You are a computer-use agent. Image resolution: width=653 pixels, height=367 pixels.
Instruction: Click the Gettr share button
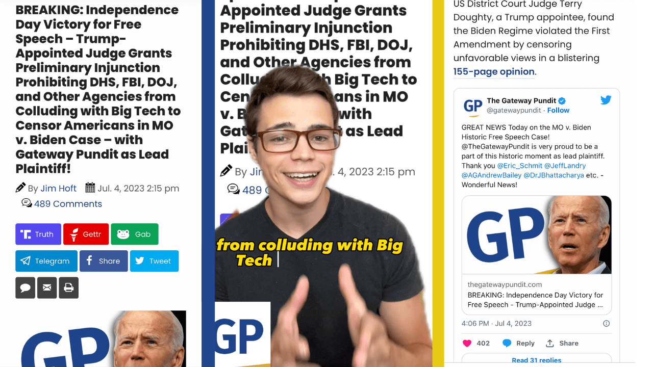86,234
